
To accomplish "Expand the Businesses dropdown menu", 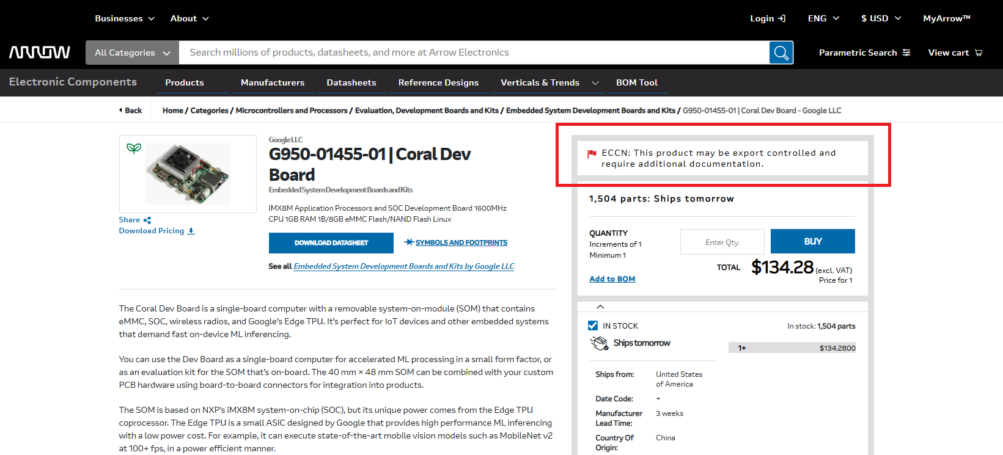I will pos(125,18).
